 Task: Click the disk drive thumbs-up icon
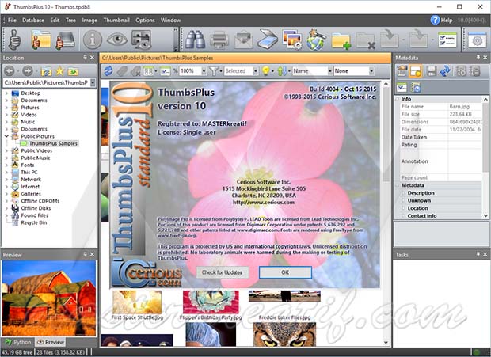pos(65,40)
